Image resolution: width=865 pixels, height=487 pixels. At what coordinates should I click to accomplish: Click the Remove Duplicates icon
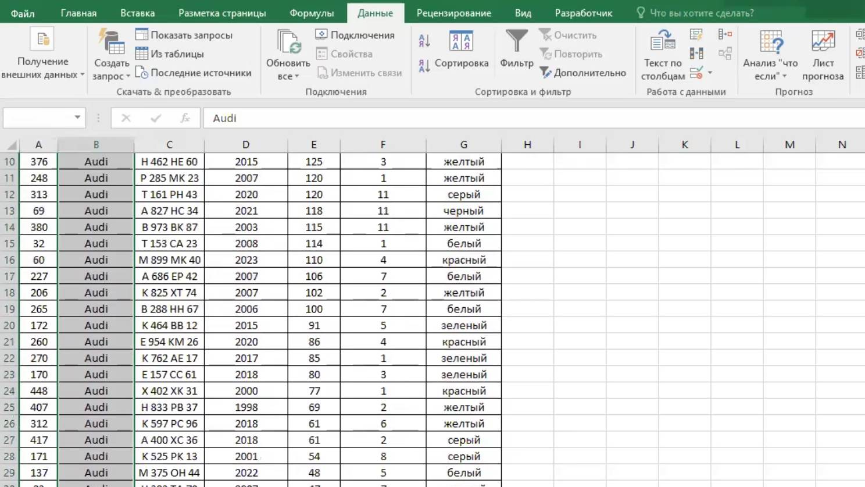(696, 54)
